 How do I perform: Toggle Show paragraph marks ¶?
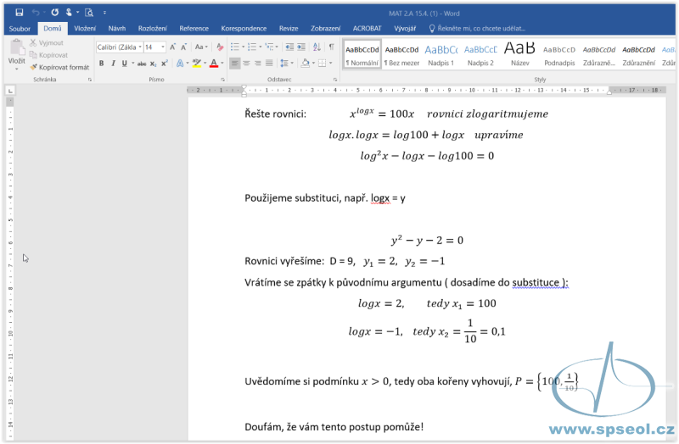coord(331,47)
